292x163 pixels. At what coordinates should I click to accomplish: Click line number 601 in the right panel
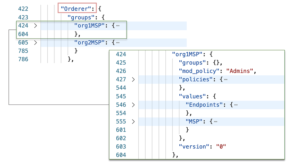(121, 130)
